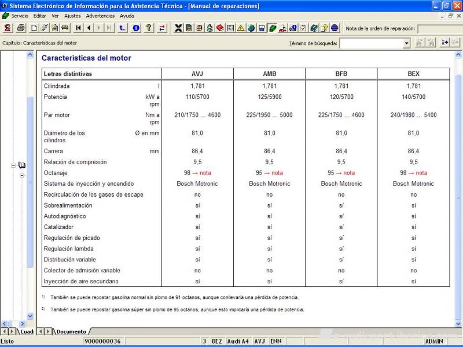Click the red nota link under BFB

tap(349, 173)
